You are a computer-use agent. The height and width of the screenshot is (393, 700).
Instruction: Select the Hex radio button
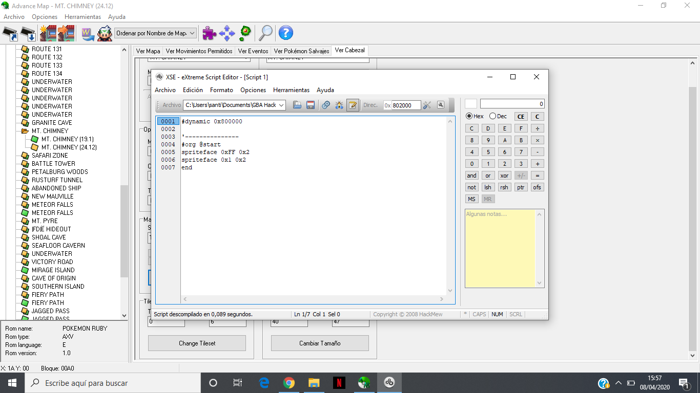[469, 116]
